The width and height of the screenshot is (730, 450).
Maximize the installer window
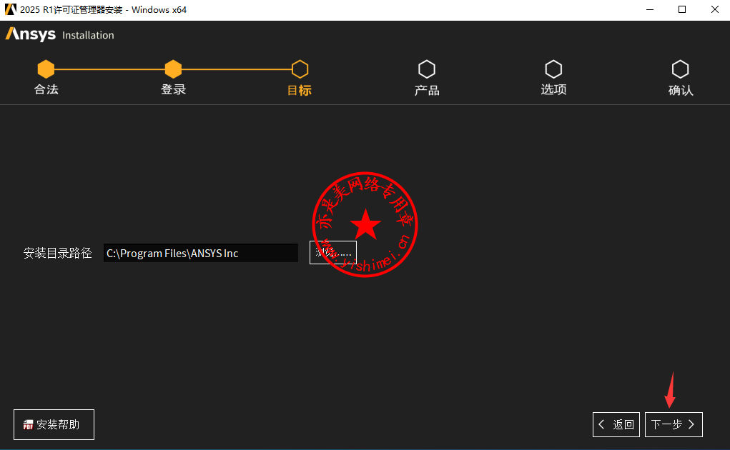[x=682, y=9]
